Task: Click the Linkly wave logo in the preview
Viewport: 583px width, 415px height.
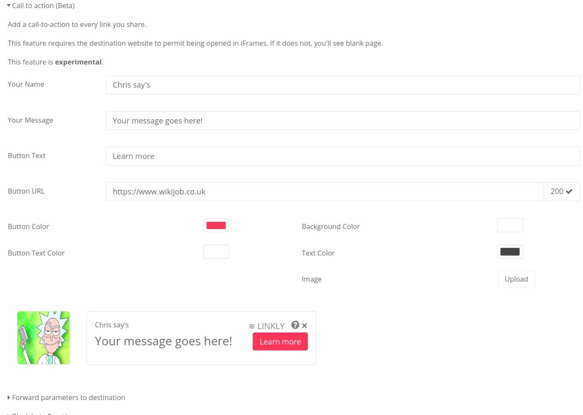Action: [252, 326]
